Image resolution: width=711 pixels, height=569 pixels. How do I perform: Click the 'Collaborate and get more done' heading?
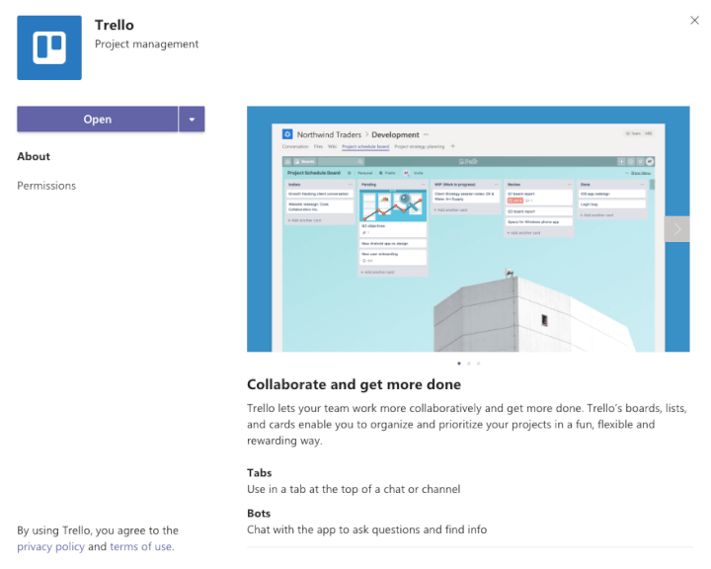point(354,385)
